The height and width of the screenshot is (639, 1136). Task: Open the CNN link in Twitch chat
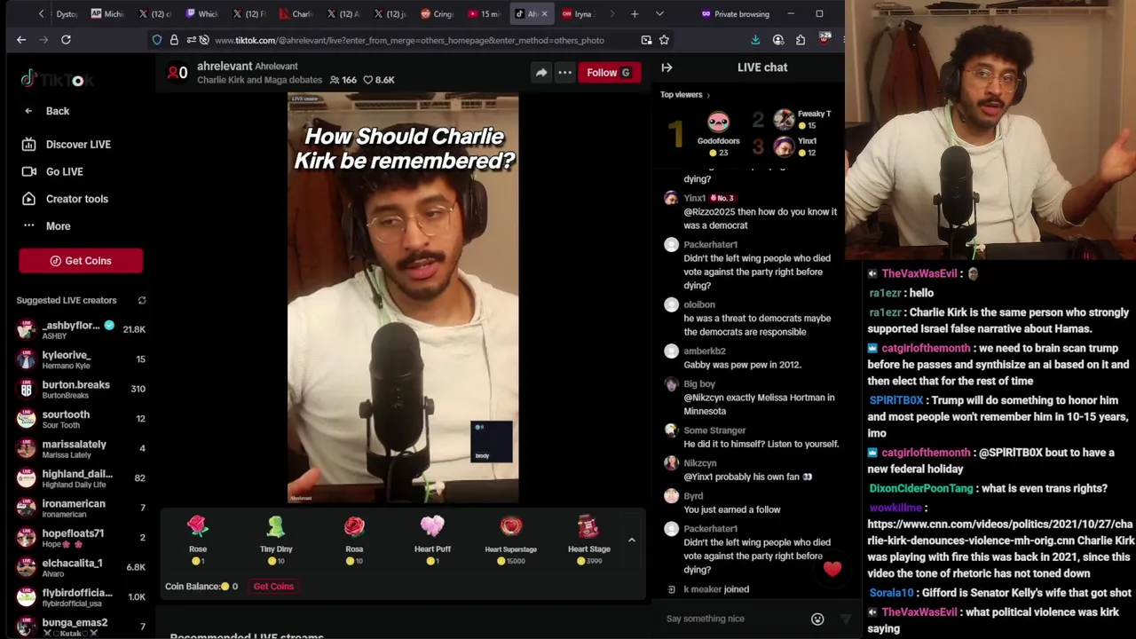pyautogui.click(x=1000, y=532)
